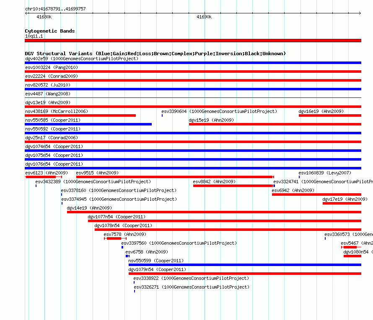Click the nsv550599 blue gain bar
Image resolution: width=373 pixels, height=320 pixels.
tap(245, 265)
